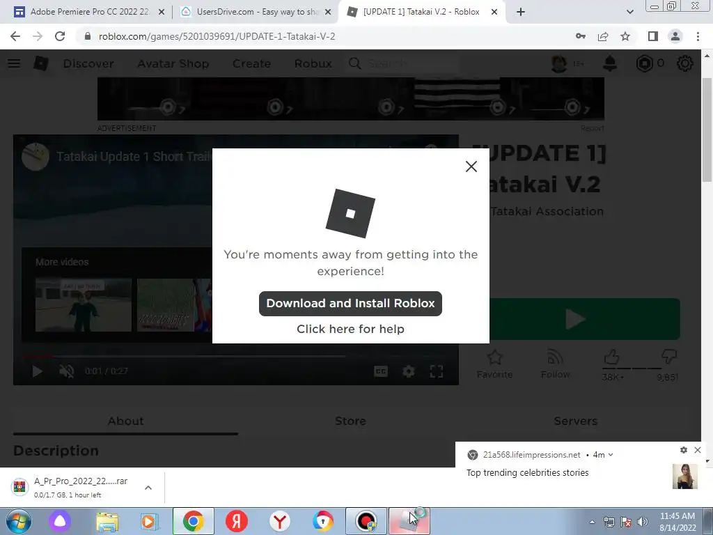The height and width of the screenshot is (535, 713).
Task: Open Chrome from the taskbar
Action: [x=194, y=521]
